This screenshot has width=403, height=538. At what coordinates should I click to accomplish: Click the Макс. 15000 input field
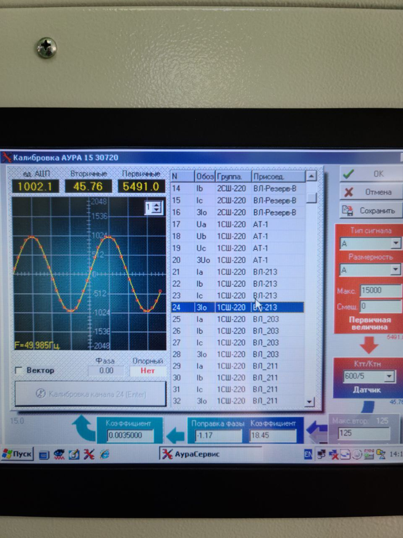(x=380, y=290)
